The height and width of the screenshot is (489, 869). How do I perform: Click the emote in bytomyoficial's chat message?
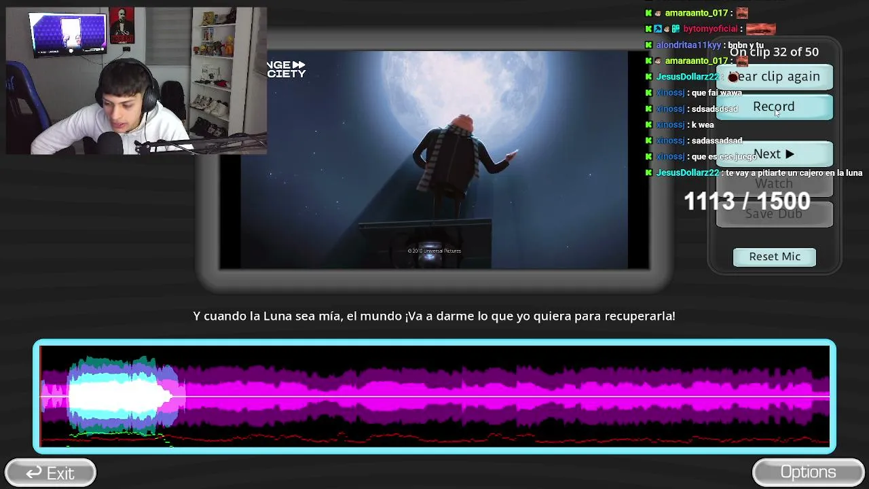[x=760, y=29]
